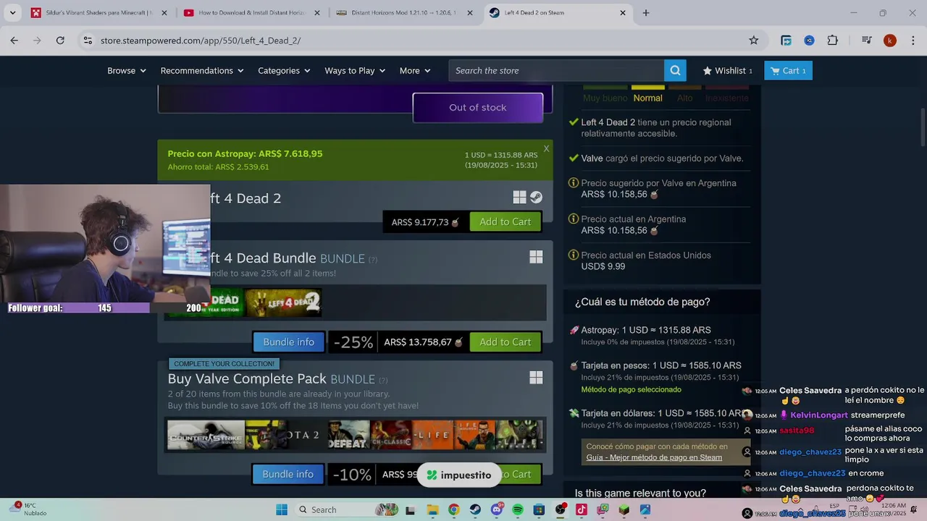This screenshot has height=521, width=927.
Task: Expand the More menu
Action: click(x=415, y=70)
